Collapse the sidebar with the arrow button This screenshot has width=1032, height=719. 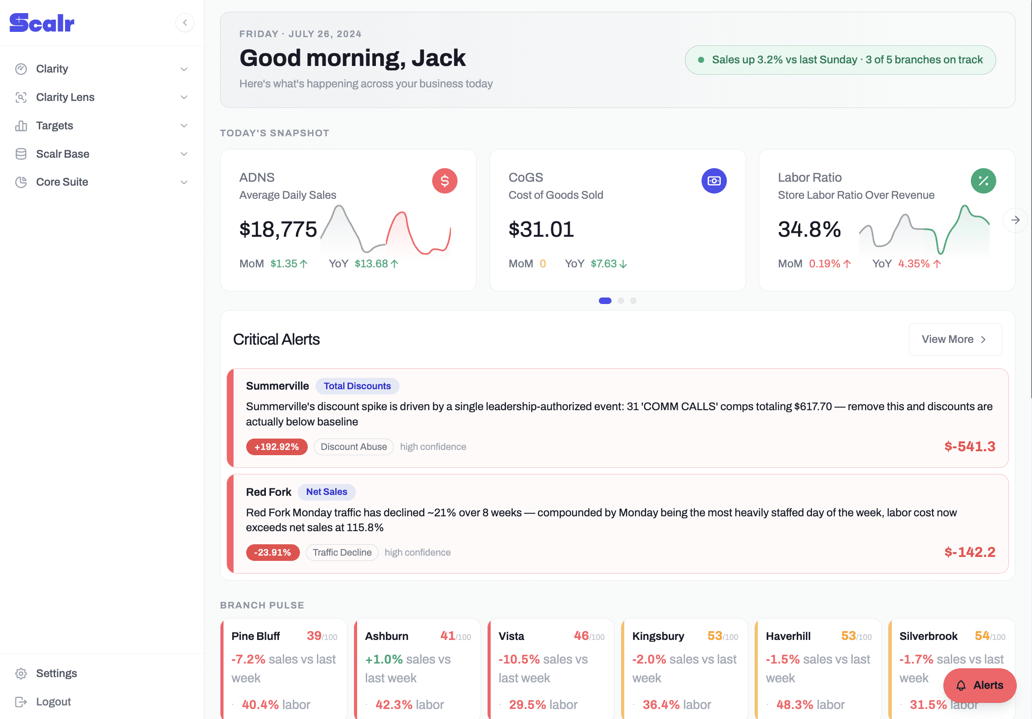coord(185,22)
